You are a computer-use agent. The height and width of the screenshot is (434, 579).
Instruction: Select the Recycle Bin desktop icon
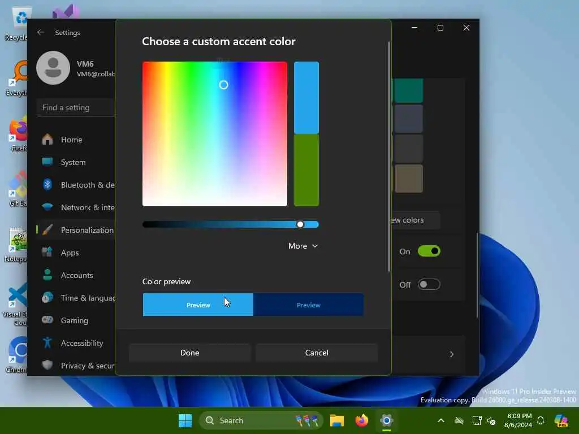17,24
